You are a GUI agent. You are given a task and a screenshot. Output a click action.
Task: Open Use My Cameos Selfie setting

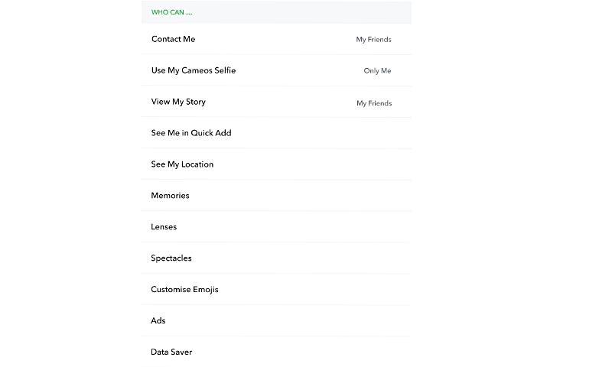coord(194,70)
